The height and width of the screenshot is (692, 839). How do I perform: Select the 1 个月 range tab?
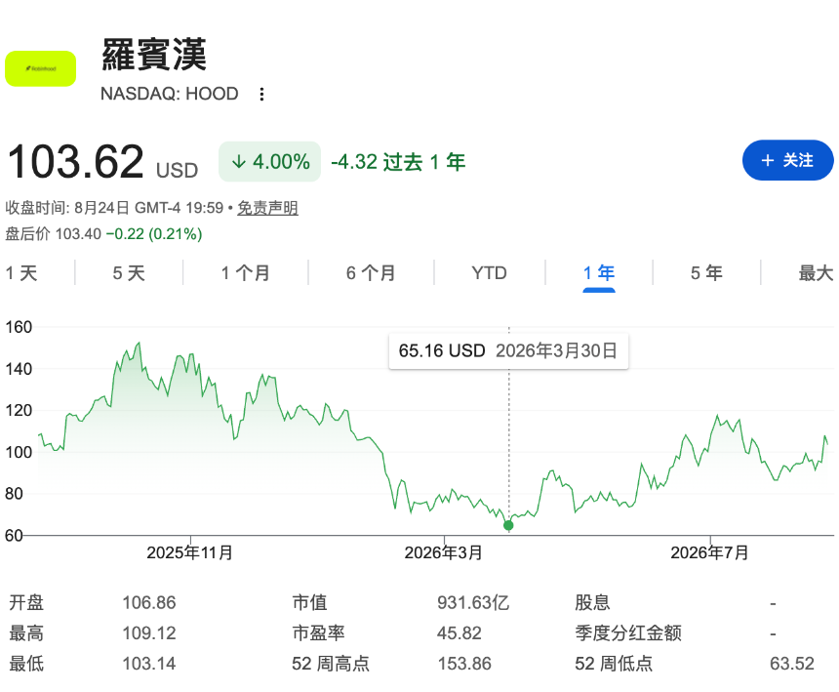[x=246, y=273]
